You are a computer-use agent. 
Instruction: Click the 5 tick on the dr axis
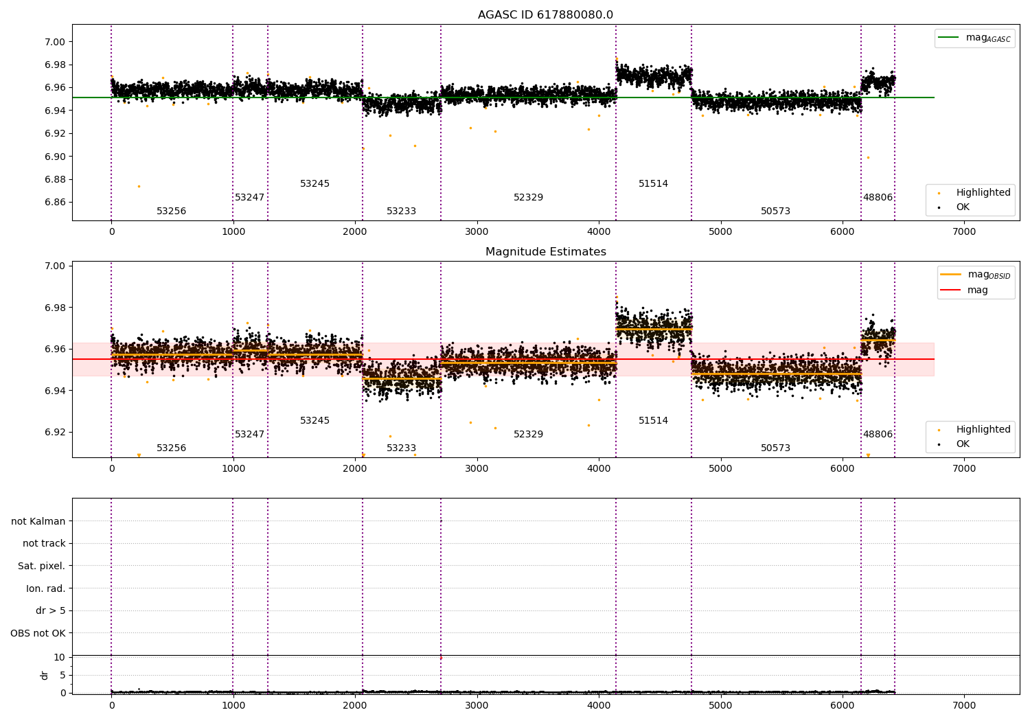tap(62, 675)
